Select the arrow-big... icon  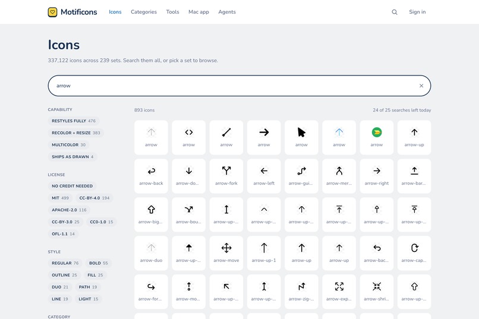[x=151, y=214]
